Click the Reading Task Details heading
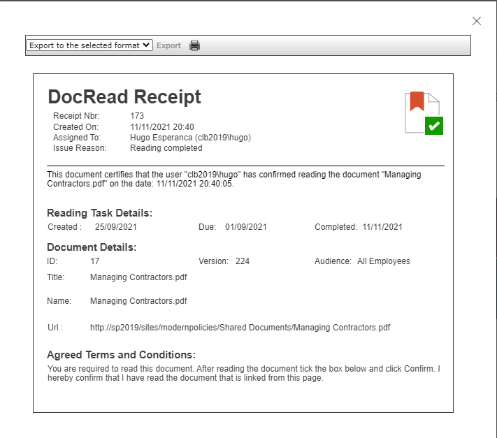The image size is (497, 438). pyautogui.click(x=99, y=213)
